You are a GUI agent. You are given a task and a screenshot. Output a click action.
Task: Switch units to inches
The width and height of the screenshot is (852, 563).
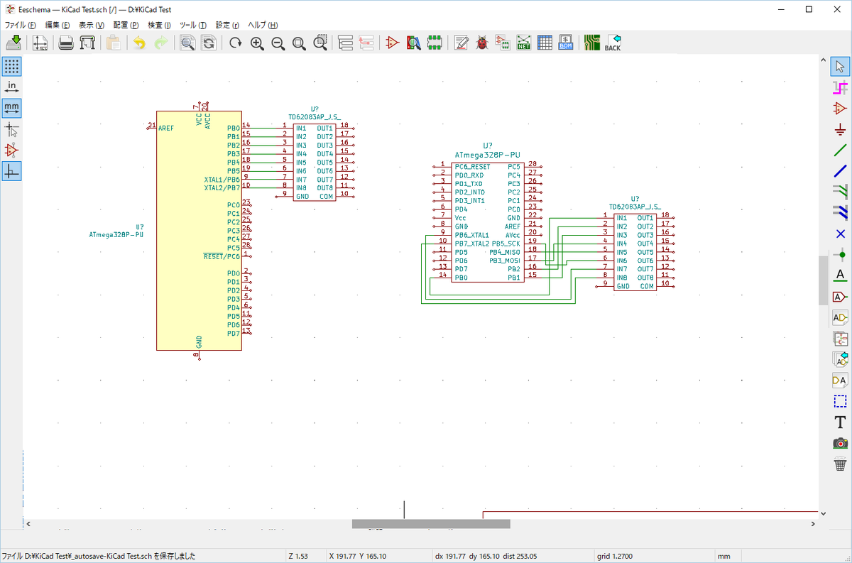pos(11,87)
